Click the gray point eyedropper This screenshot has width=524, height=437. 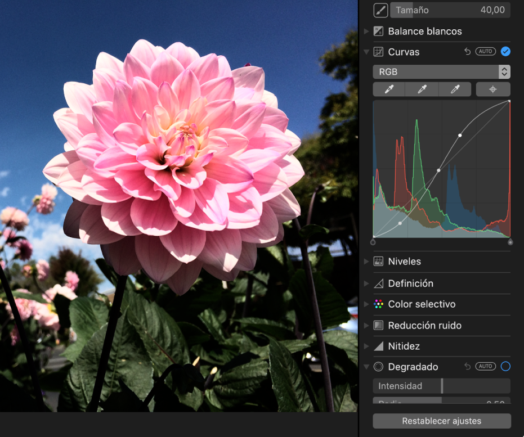(423, 89)
